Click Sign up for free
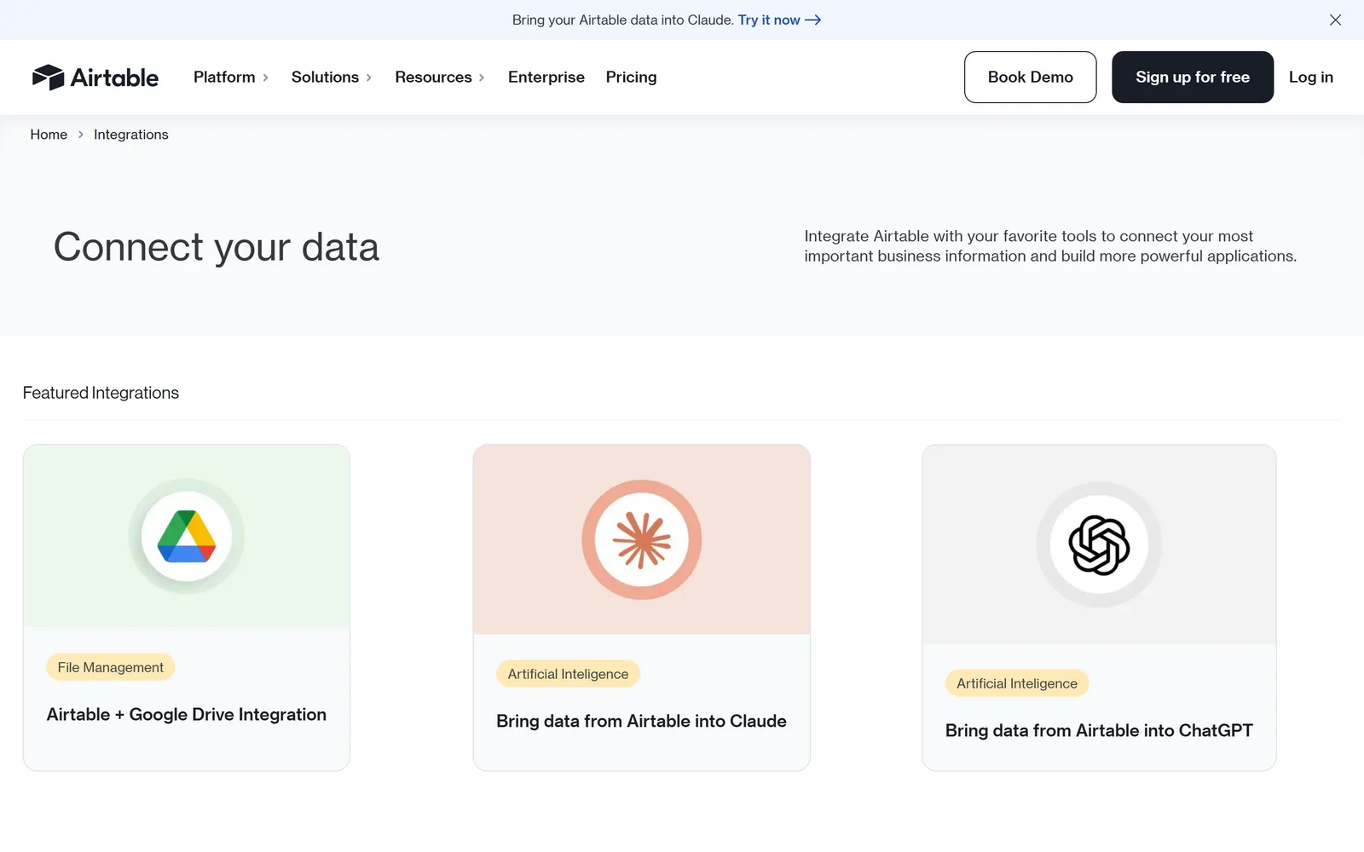1364x852 pixels. coord(1192,78)
